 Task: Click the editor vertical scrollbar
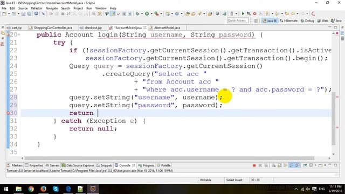334,119
